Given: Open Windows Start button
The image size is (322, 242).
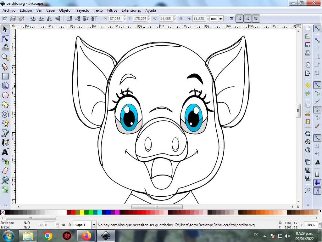Looking at the screenshot, I should (x=8, y=236).
